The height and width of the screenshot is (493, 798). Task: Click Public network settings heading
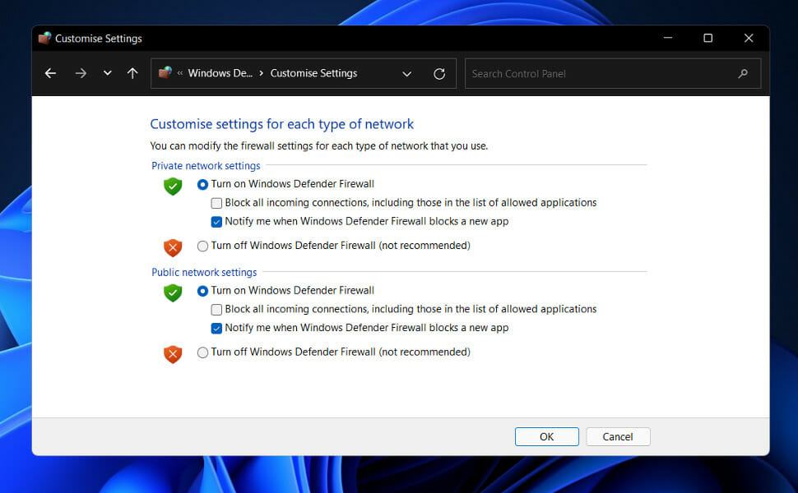204,273
